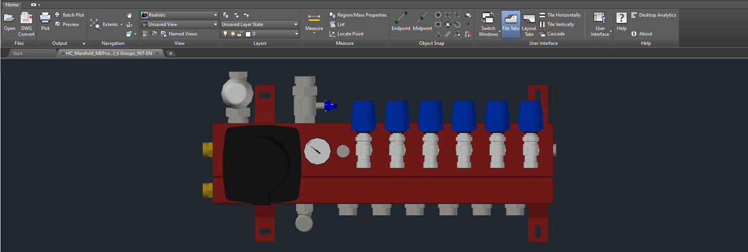
Task: Expand the Realistic visual style dropdown
Action: point(179,15)
